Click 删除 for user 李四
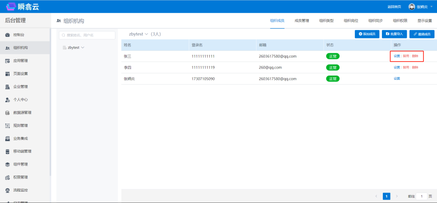This screenshot has height=203, width=437. pos(415,67)
